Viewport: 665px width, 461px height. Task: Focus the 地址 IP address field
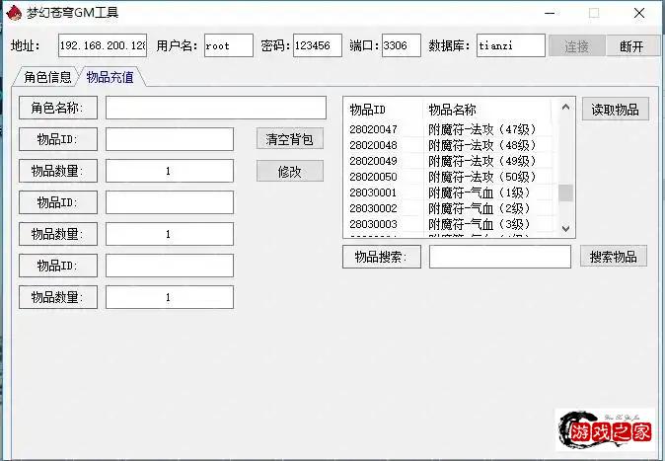point(103,46)
